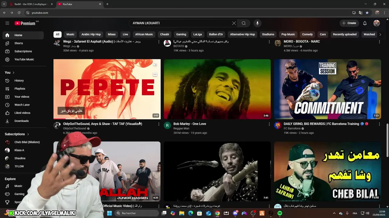
Task: Click the search magnifier button
Action: coord(244,23)
